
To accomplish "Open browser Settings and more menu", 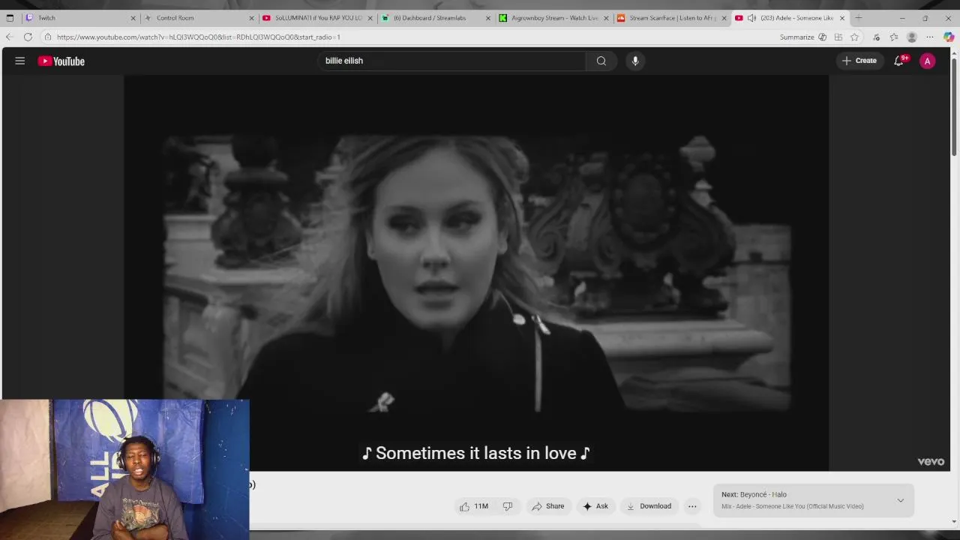I will (x=930, y=37).
